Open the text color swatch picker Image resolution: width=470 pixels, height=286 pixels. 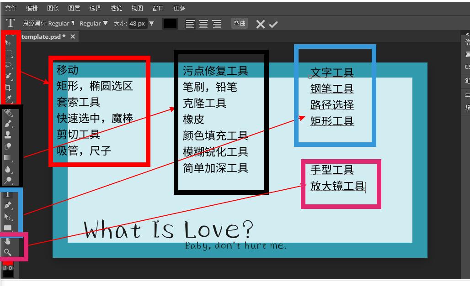point(170,23)
